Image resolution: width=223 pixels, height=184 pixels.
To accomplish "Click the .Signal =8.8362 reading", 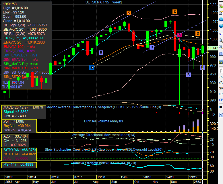I will 15,112.
